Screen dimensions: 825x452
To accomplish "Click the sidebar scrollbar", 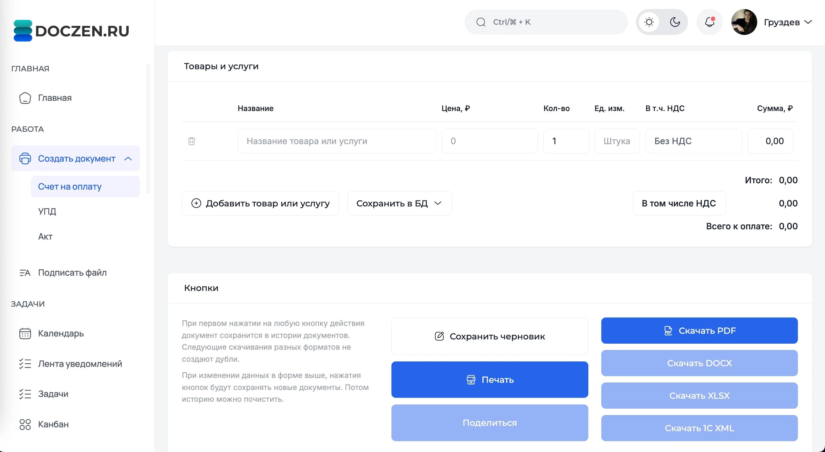I will tap(148, 129).
